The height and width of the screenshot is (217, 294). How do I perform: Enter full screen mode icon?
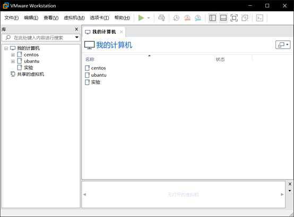(234, 18)
